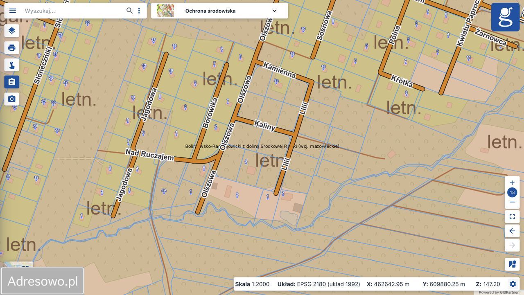Expand the Ochrona środowiska map dropdown
The height and width of the screenshot is (295, 524).
tap(274, 11)
